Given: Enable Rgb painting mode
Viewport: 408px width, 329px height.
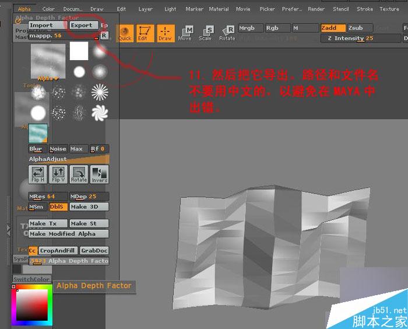Looking at the screenshot, I should pos(277,28).
